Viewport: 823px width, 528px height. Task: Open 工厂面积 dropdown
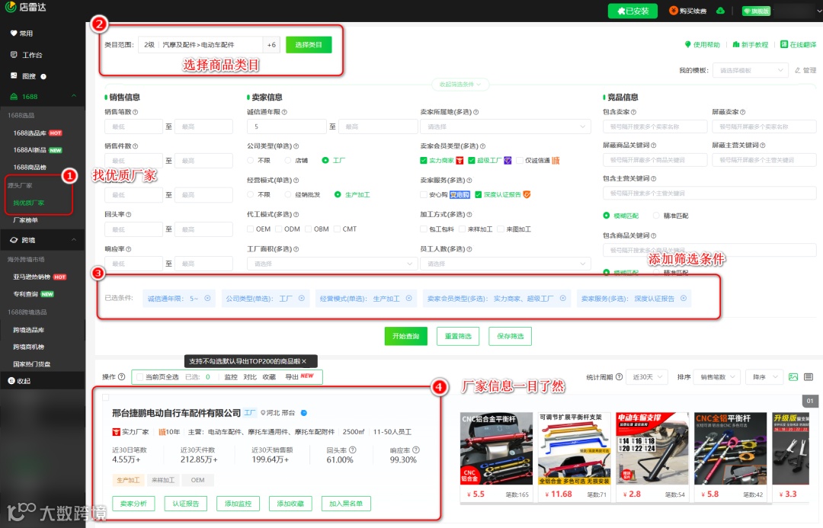point(331,264)
